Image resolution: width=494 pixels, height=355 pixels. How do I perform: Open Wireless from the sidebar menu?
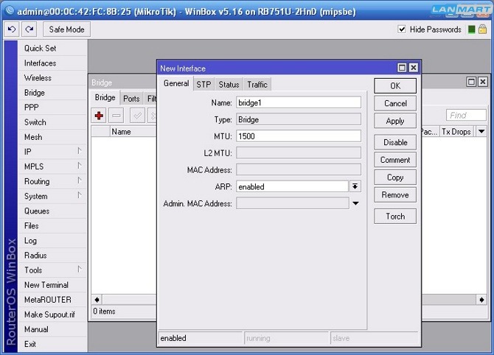(x=38, y=78)
